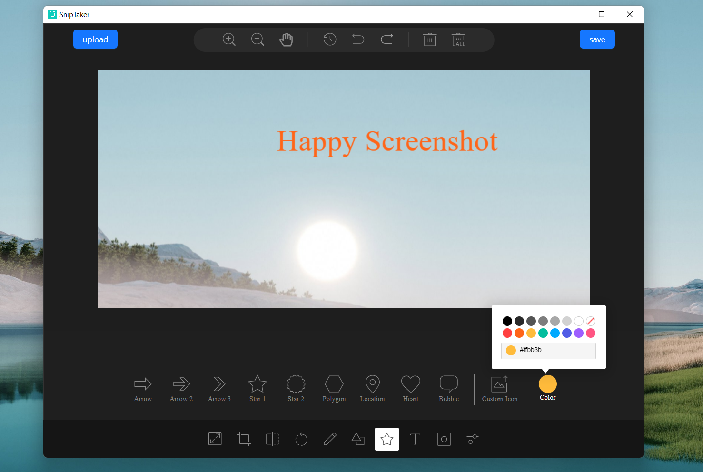The height and width of the screenshot is (472, 703).
Task: Pick the purple color swatch
Action: tap(579, 333)
